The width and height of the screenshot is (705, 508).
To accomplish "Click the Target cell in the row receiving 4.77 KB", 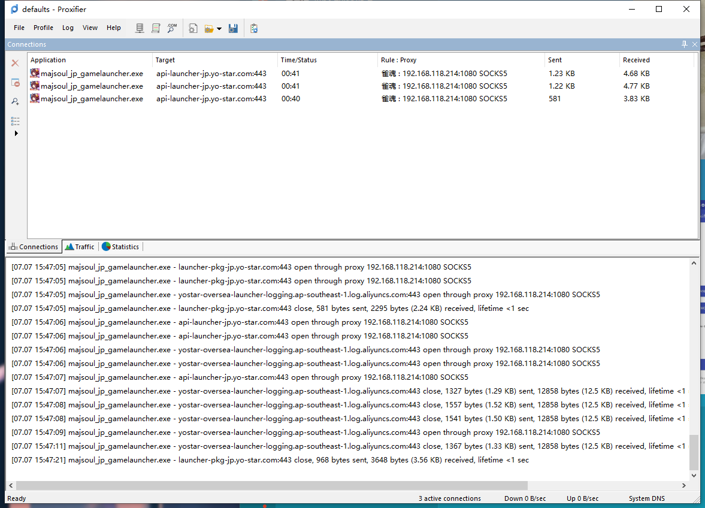I will [x=211, y=86].
